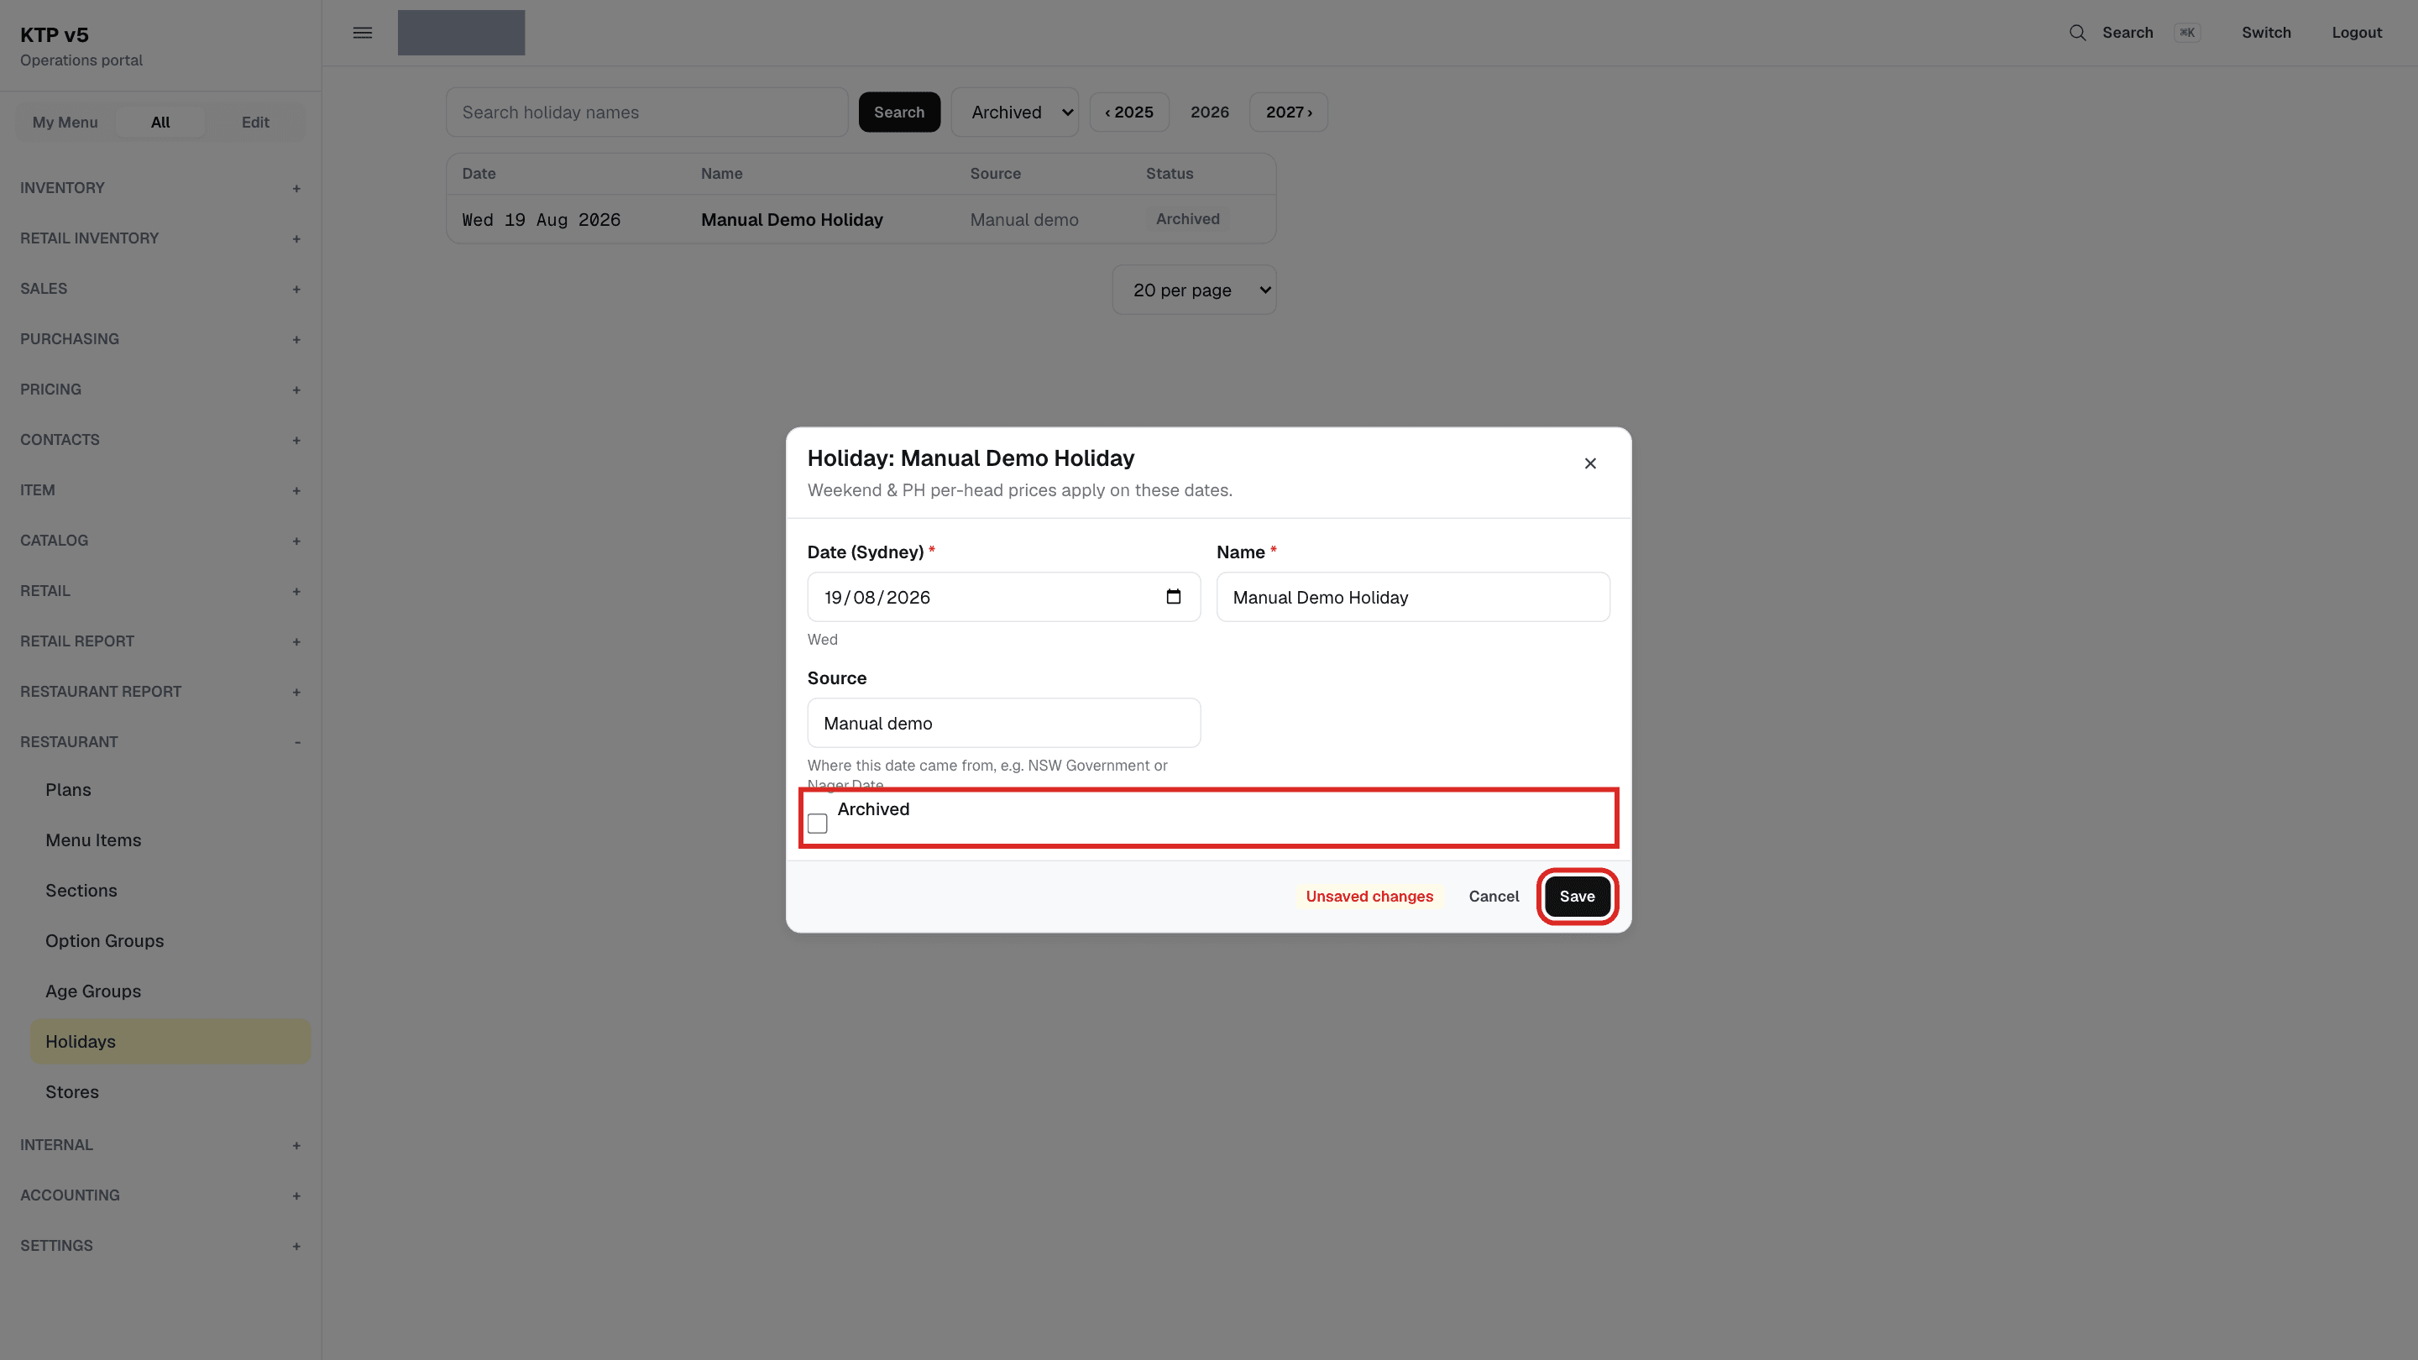
Task: Click the Manual Demo Holiday table row
Action: click(x=861, y=220)
